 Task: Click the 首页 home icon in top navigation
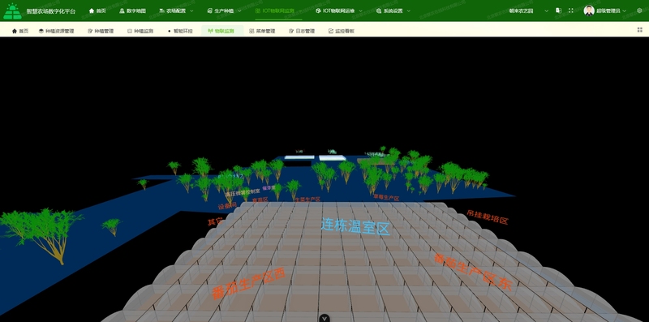pyautogui.click(x=97, y=11)
